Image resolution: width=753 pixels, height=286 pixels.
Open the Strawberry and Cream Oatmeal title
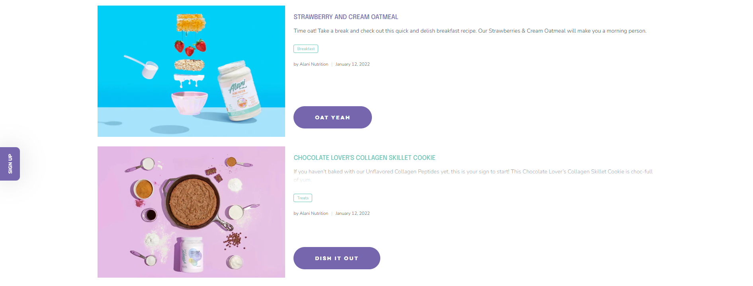[x=346, y=17]
